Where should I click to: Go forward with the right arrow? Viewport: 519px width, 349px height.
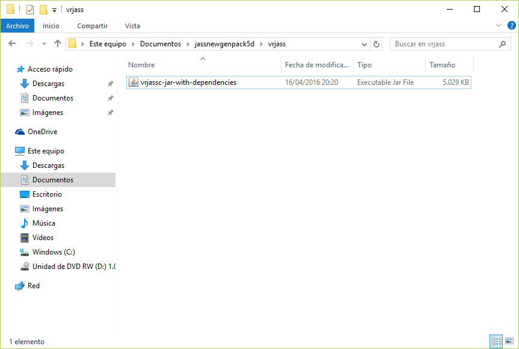pyautogui.click(x=30, y=44)
